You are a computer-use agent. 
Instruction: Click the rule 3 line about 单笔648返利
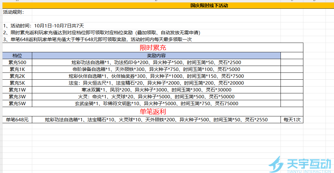(97, 40)
